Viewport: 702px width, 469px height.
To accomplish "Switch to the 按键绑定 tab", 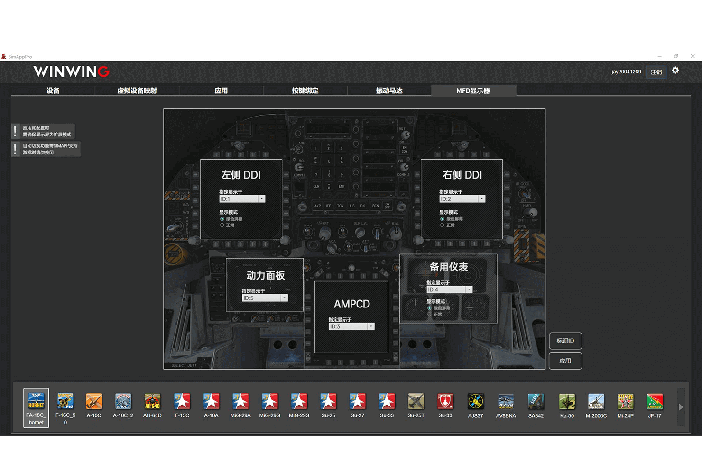I will 305,90.
